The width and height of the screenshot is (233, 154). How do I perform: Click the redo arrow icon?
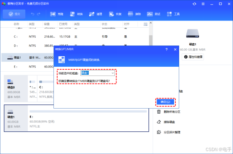39,14
